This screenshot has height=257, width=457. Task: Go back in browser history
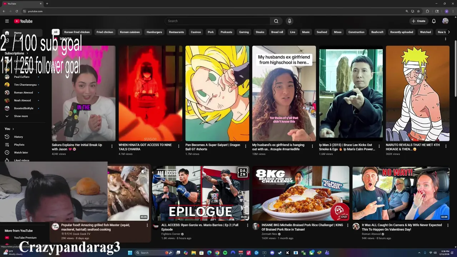pyautogui.click(x=4, y=11)
